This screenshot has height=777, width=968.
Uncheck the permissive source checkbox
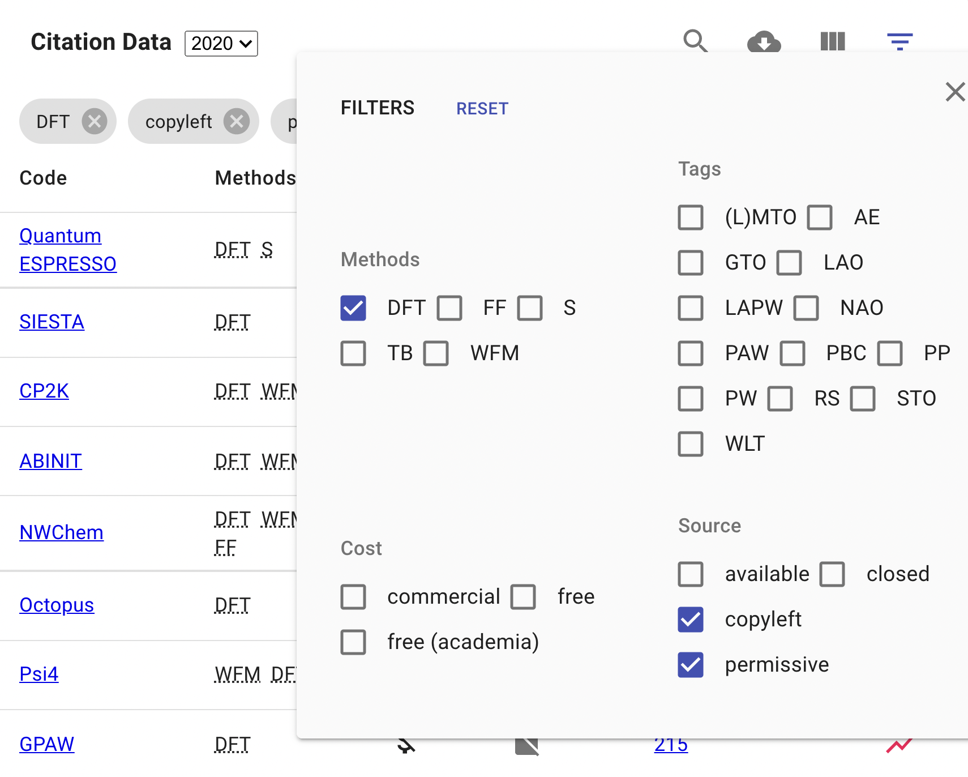click(x=691, y=665)
